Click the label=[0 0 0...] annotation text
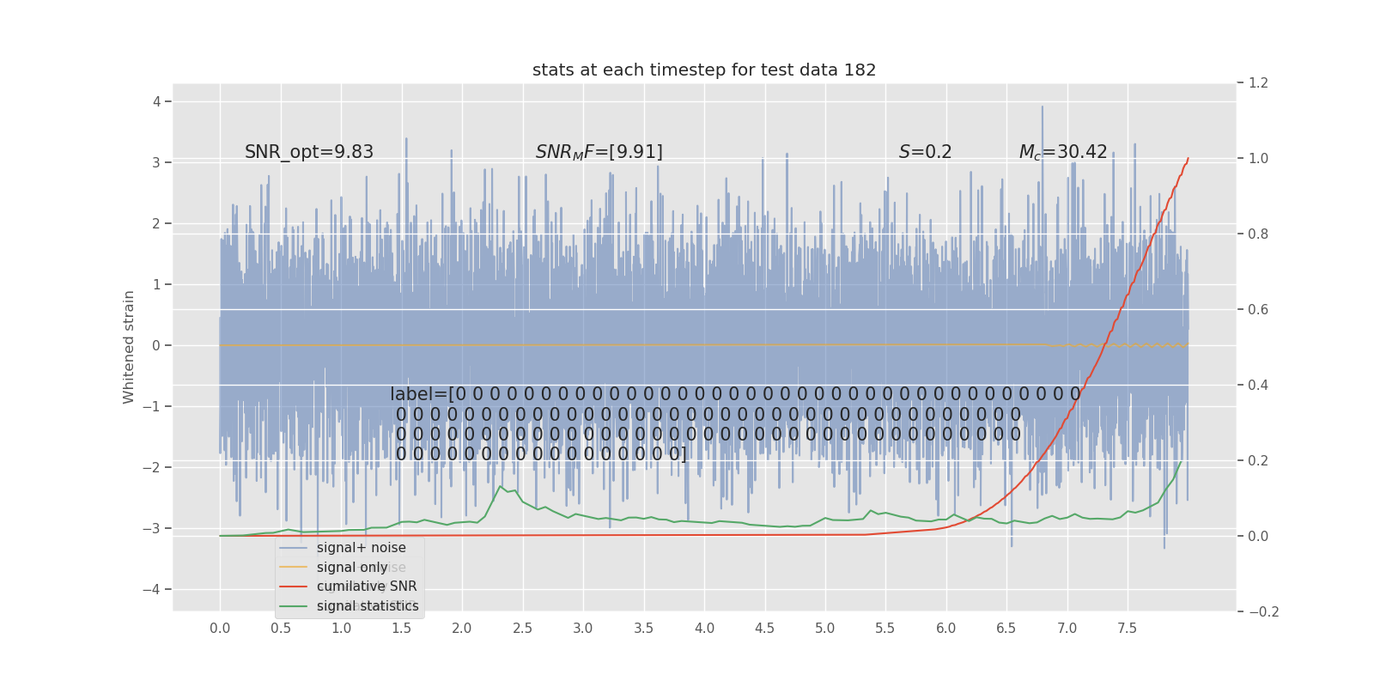The height and width of the screenshot is (687, 1374). pyautogui.click(x=736, y=424)
